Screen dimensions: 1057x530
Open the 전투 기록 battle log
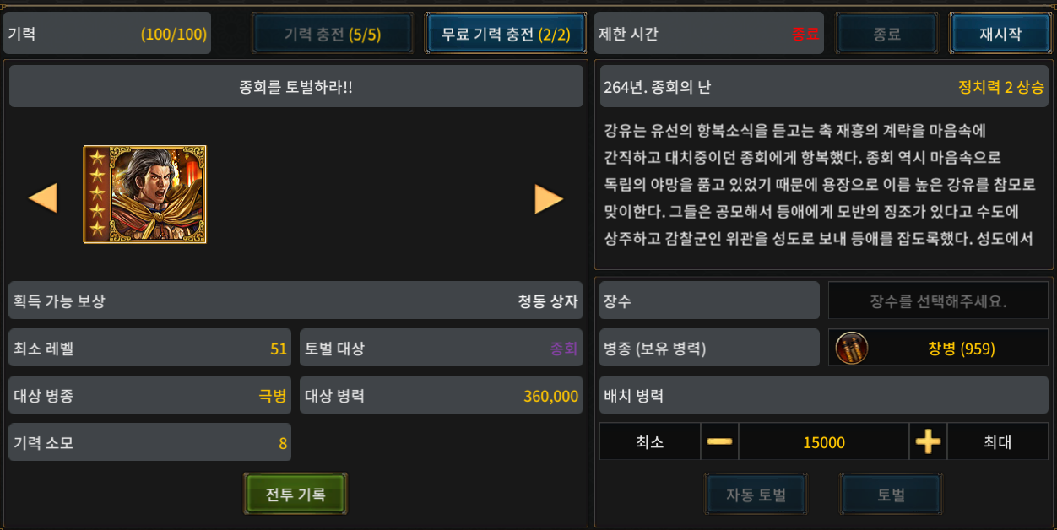pyautogui.click(x=295, y=494)
